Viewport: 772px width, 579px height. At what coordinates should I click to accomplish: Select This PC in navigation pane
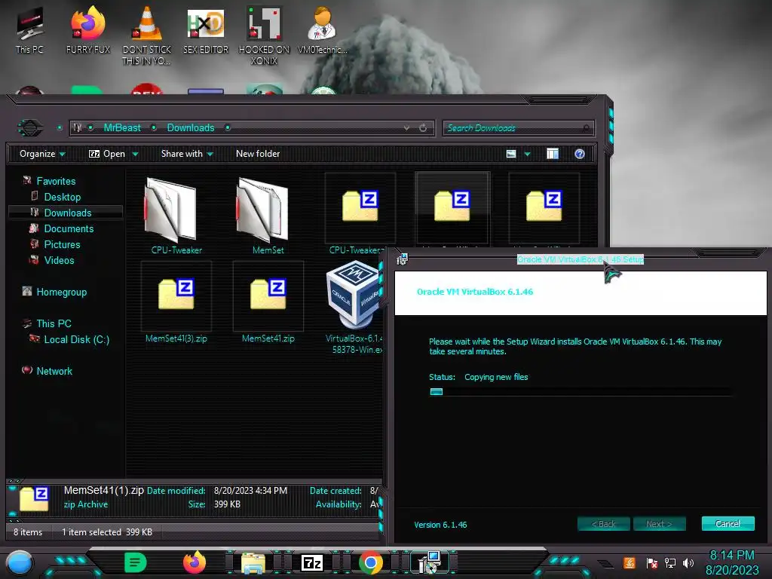(x=54, y=323)
